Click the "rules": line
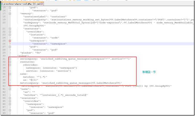Screen dimensions: 195x116 click(x=23, y=56)
